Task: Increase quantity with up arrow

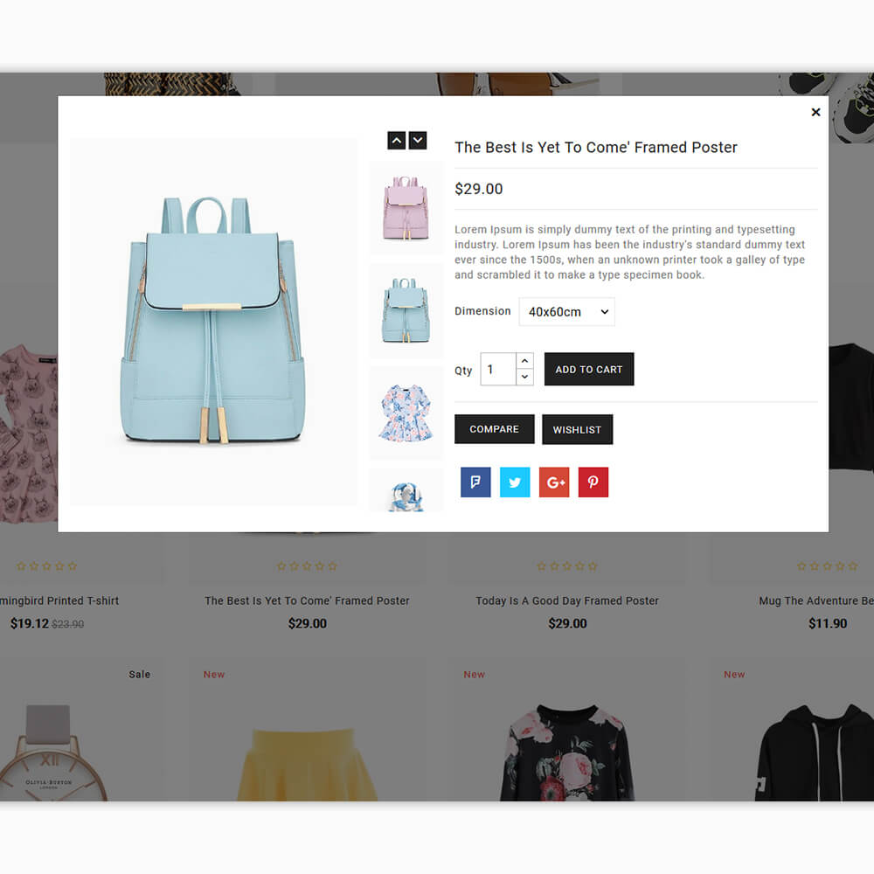Action: [524, 361]
